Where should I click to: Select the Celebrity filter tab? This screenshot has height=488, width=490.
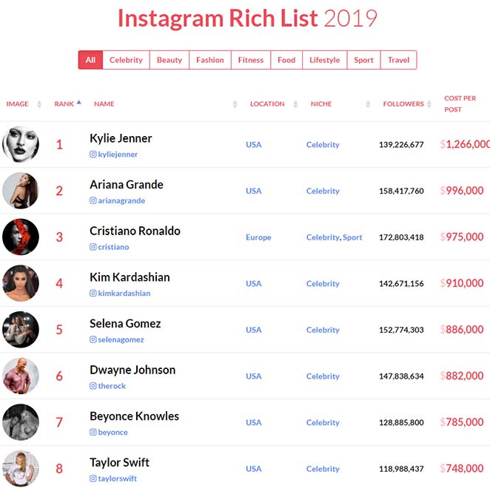pos(126,60)
